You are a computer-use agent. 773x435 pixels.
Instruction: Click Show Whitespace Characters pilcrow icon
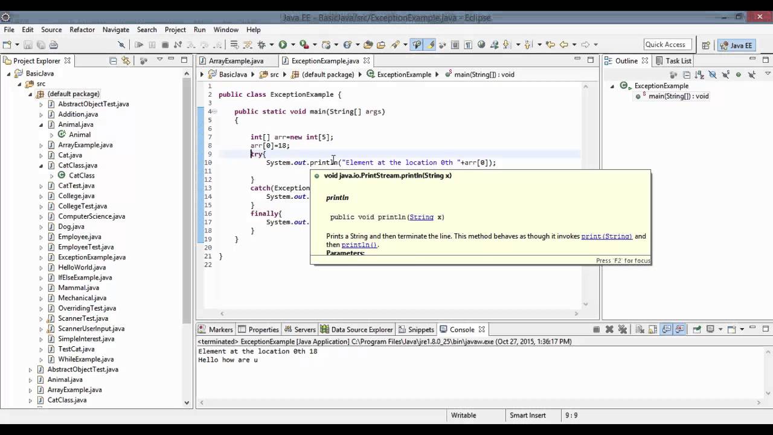[468, 45]
